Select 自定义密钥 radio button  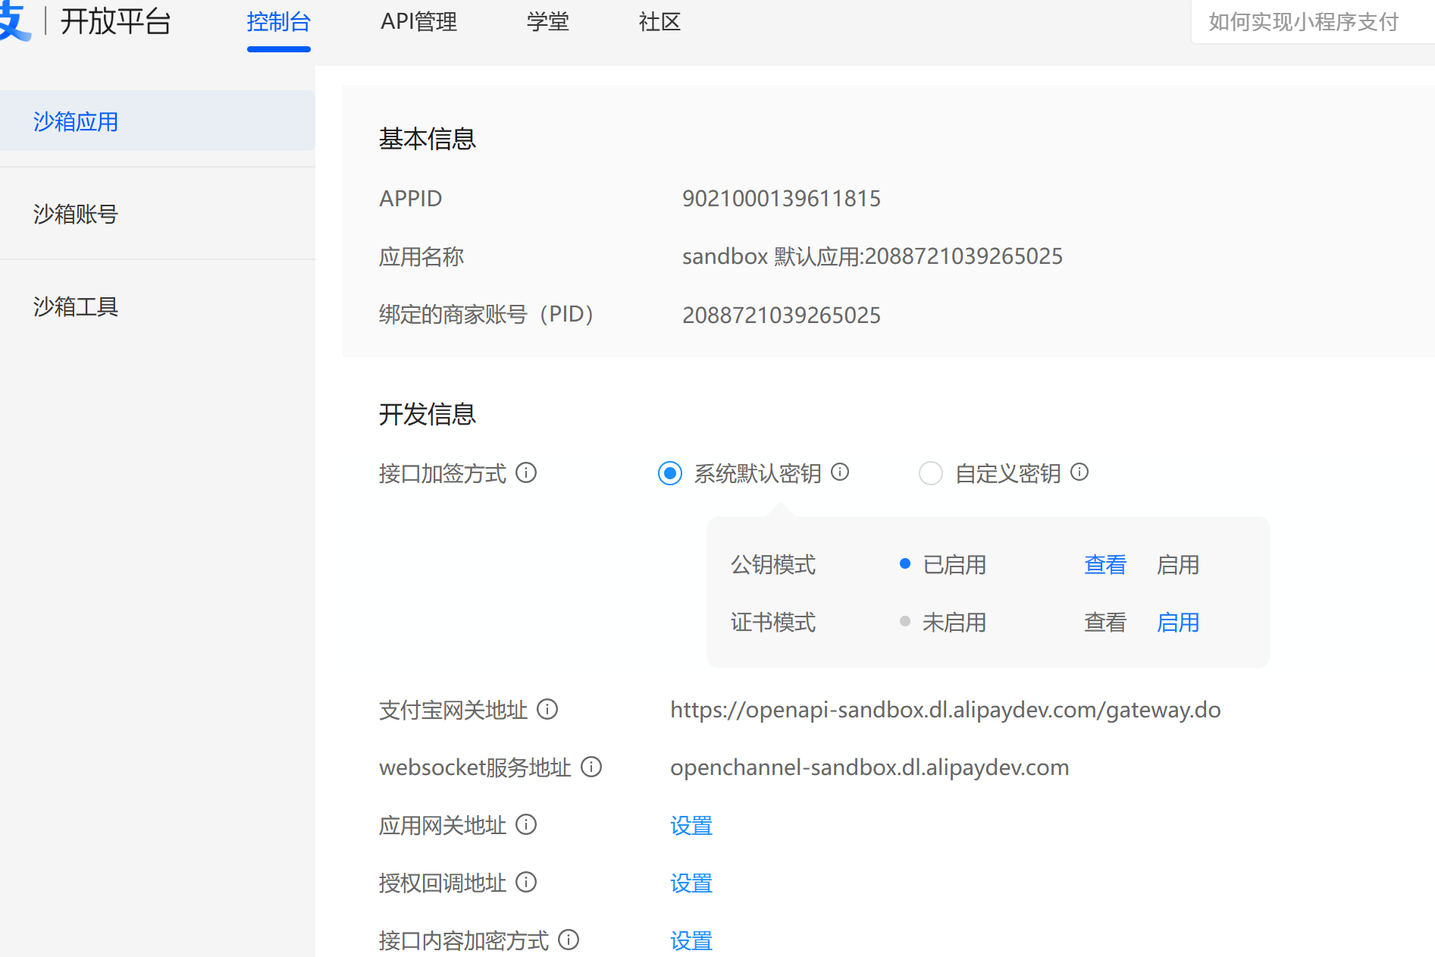tap(931, 474)
